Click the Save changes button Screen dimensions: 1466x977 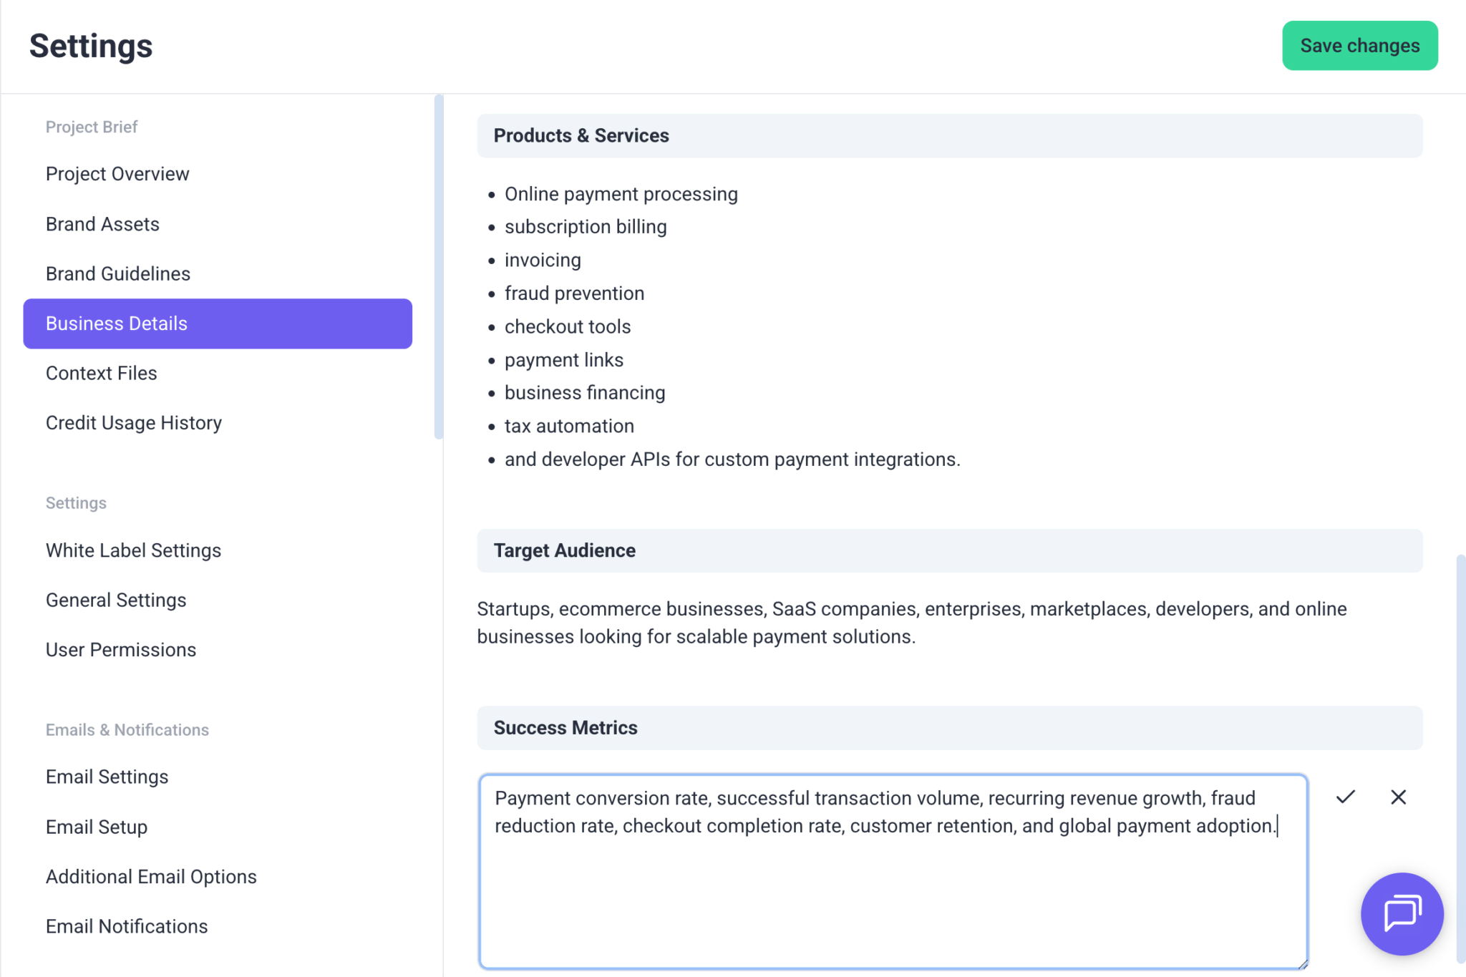click(x=1359, y=46)
